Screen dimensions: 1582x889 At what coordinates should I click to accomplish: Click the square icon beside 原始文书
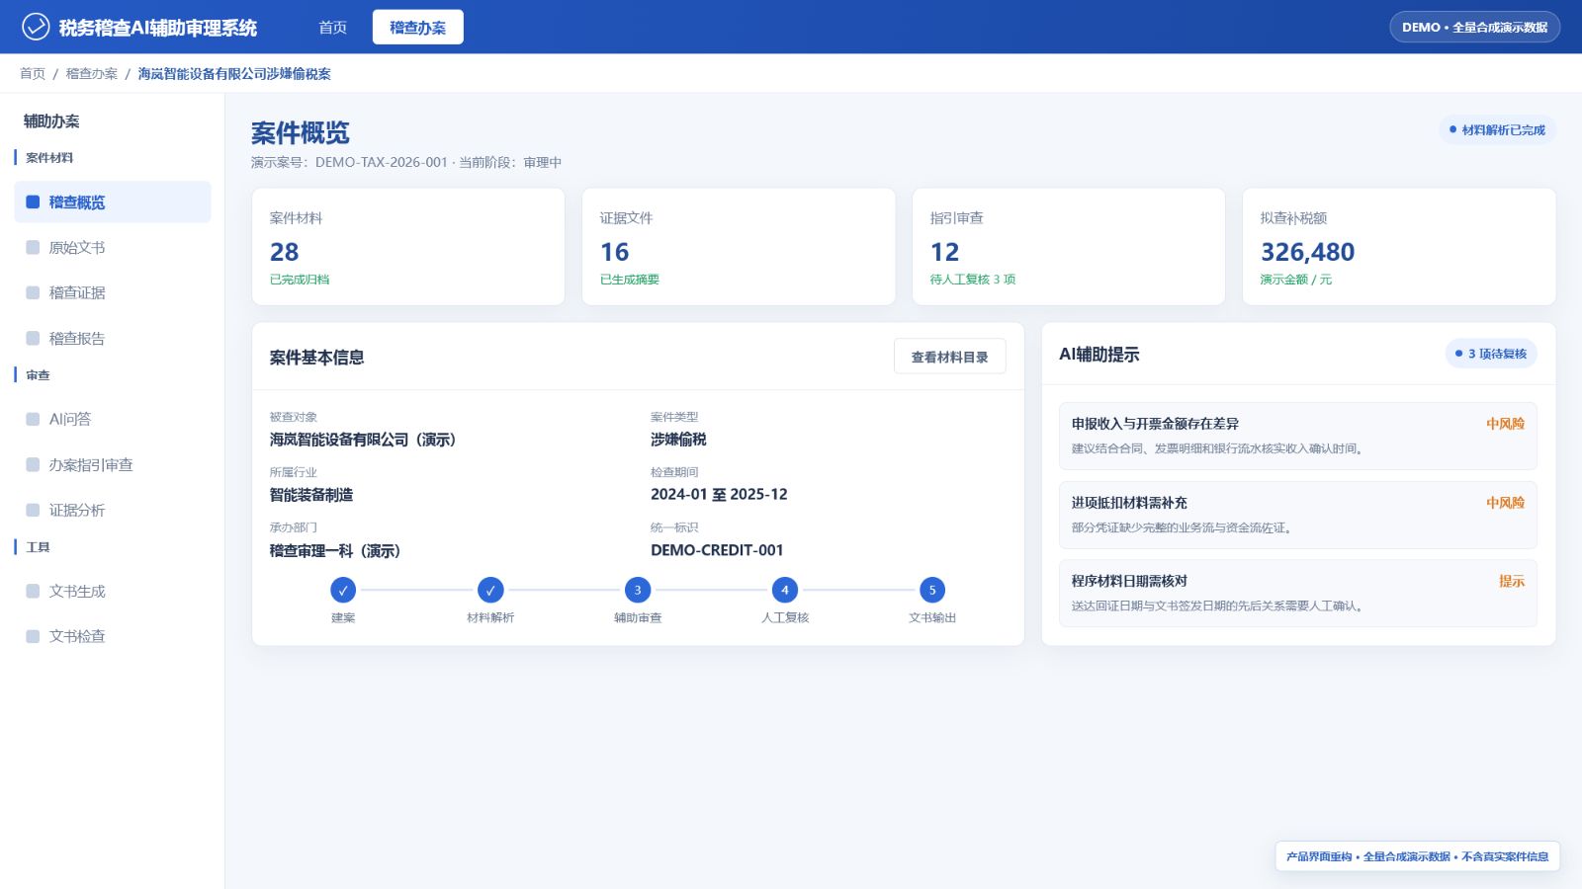[33, 247]
